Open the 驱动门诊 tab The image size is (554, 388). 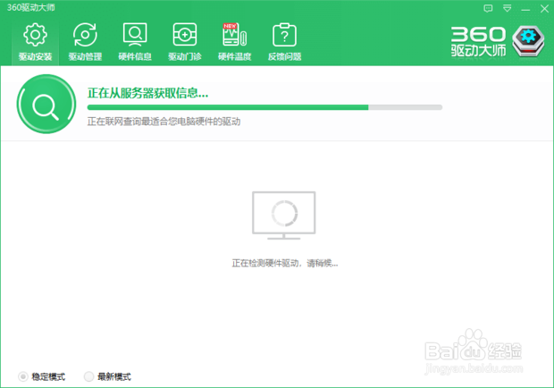pyautogui.click(x=185, y=42)
